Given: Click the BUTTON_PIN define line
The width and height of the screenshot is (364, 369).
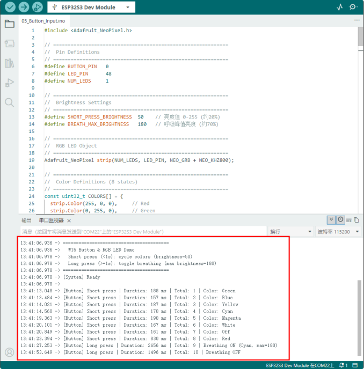Looking at the screenshot, I should point(76,67).
